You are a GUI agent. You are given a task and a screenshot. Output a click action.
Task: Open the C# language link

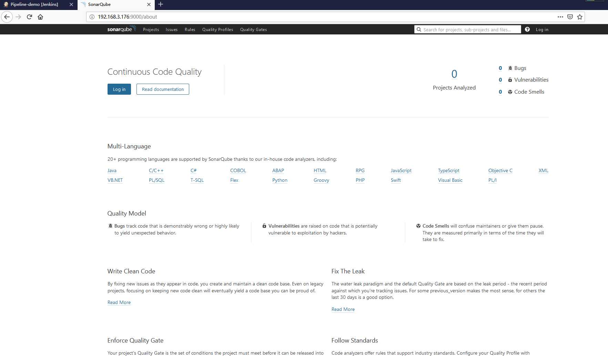click(194, 170)
